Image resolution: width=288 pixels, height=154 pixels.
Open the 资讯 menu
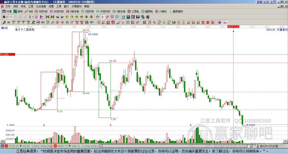[x=23, y=6]
